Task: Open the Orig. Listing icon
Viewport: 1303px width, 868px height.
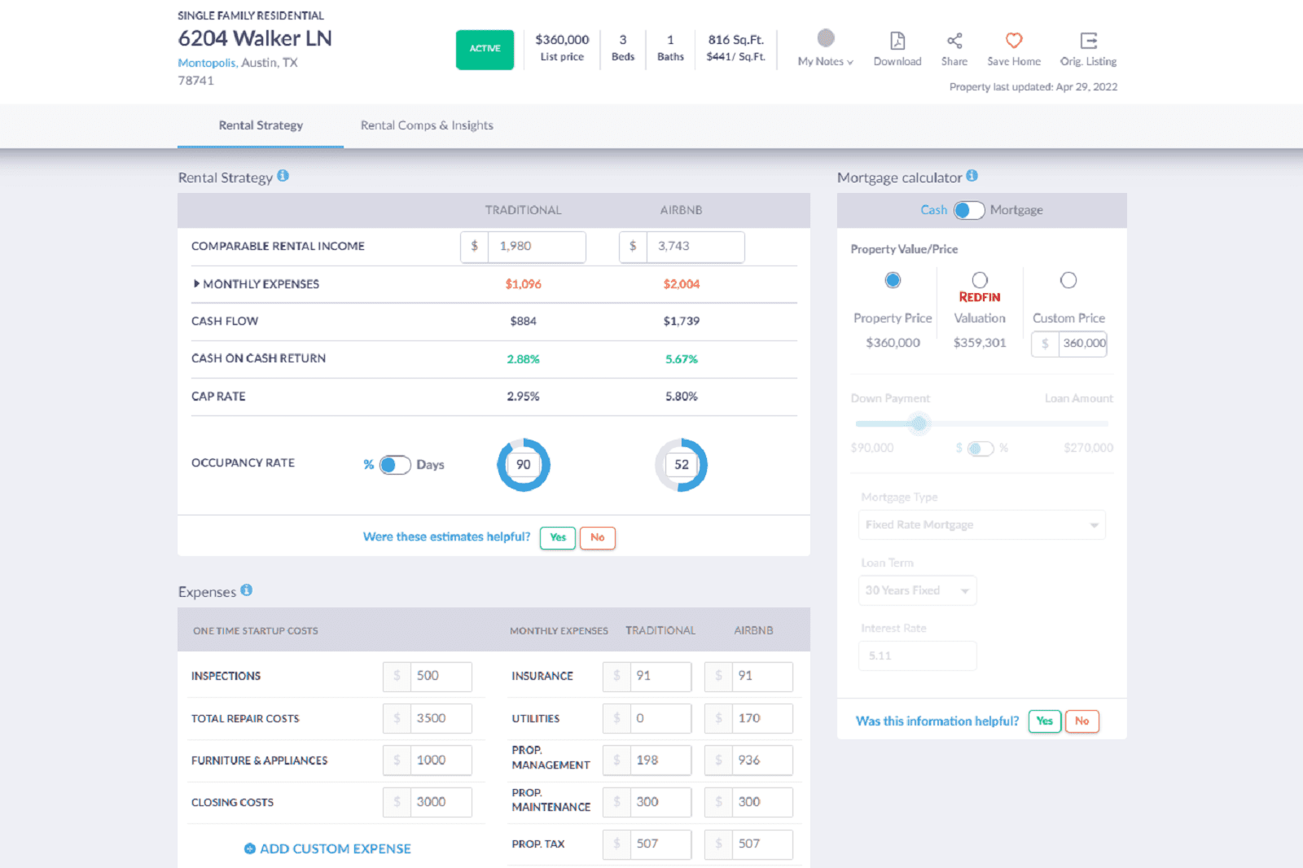Action: (1088, 41)
